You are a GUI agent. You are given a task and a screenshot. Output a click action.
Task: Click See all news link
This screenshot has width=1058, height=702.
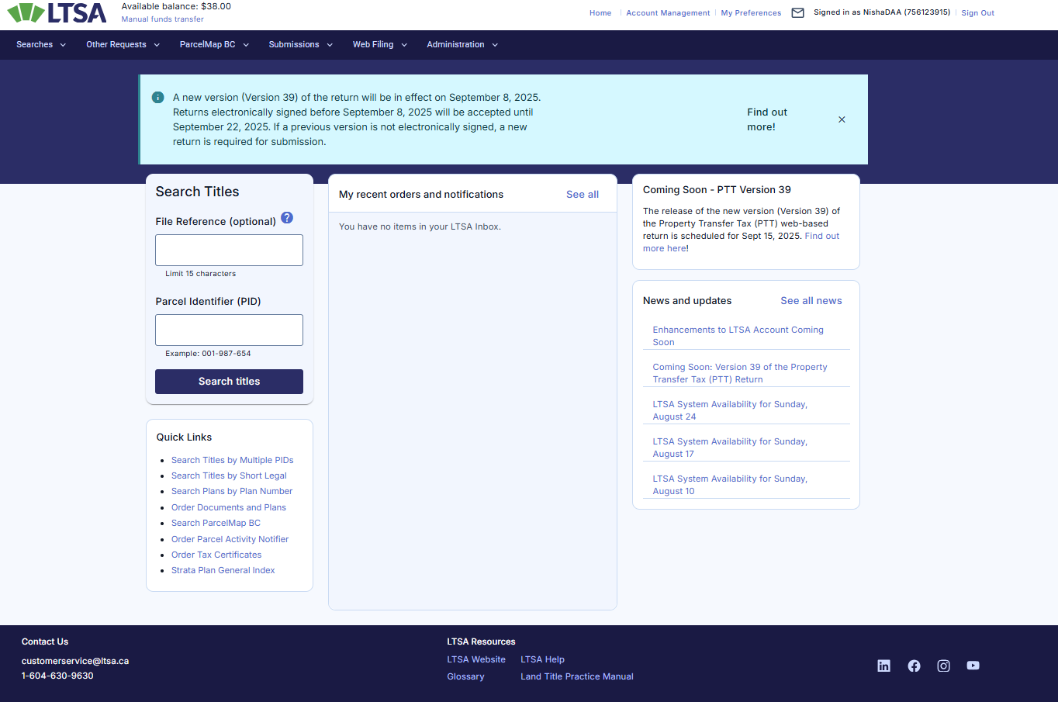pos(811,301)
